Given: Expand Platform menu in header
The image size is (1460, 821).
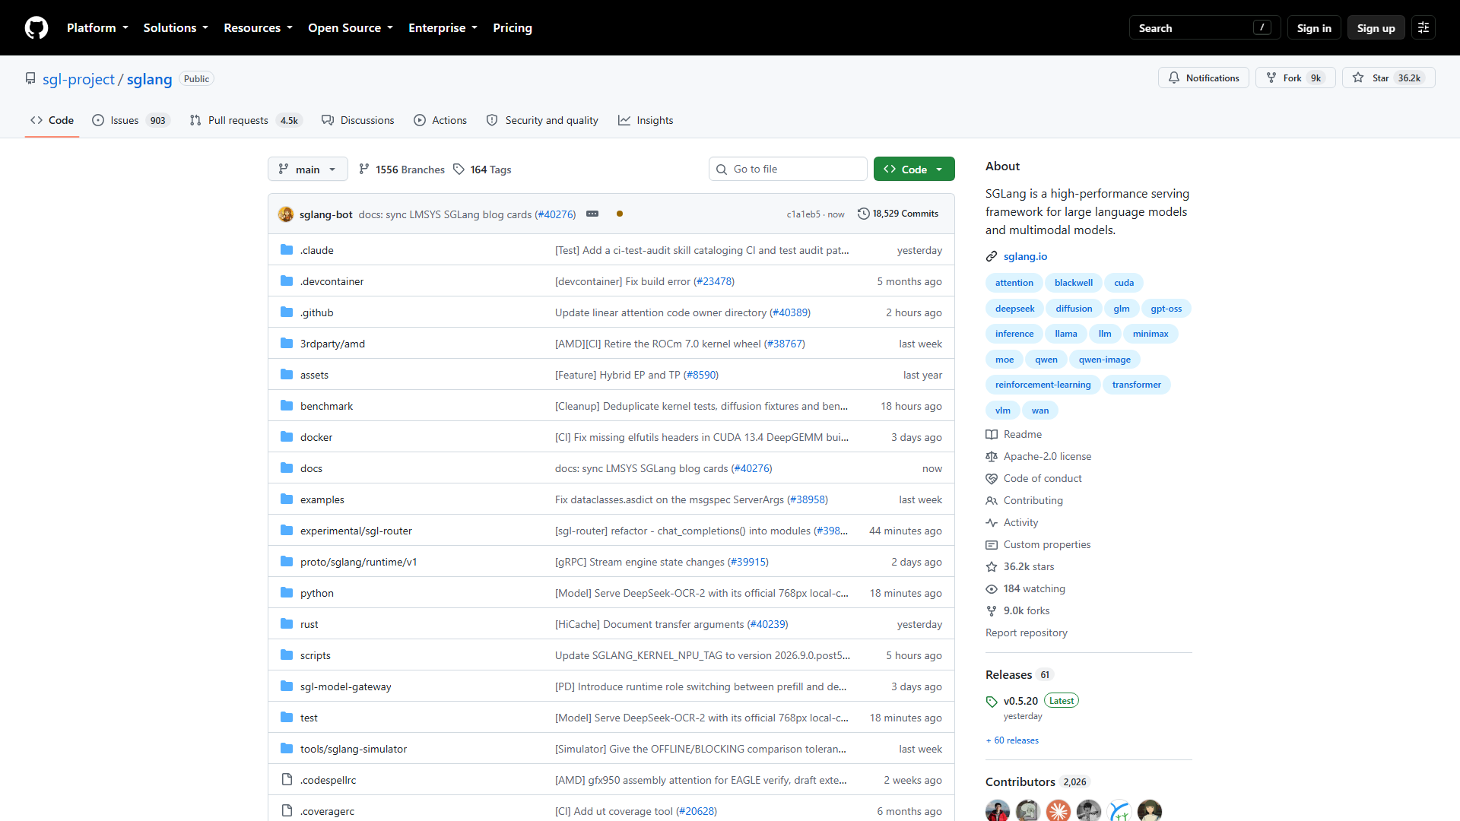Looking at the screenshot, I should [97, 28].
